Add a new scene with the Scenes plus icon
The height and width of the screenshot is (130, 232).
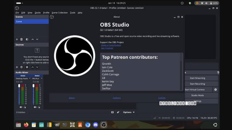point(17,39)
